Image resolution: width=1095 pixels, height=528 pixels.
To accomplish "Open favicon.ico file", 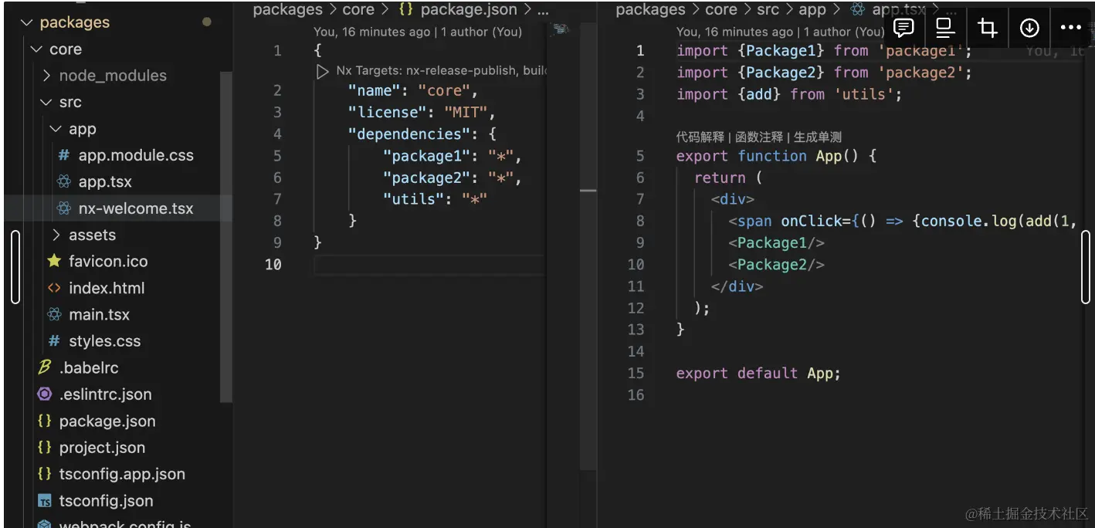I will (108, 261).
